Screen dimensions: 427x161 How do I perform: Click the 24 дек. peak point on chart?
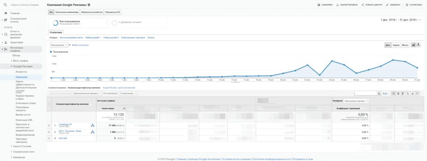click(x=332, y=61)
